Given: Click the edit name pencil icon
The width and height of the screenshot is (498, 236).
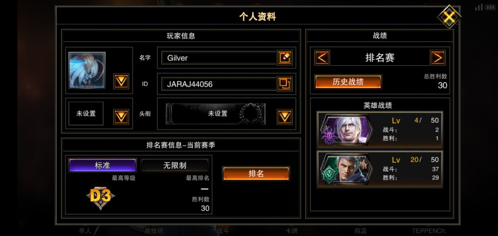Looking at the screenshot, I should pos(285,58).
